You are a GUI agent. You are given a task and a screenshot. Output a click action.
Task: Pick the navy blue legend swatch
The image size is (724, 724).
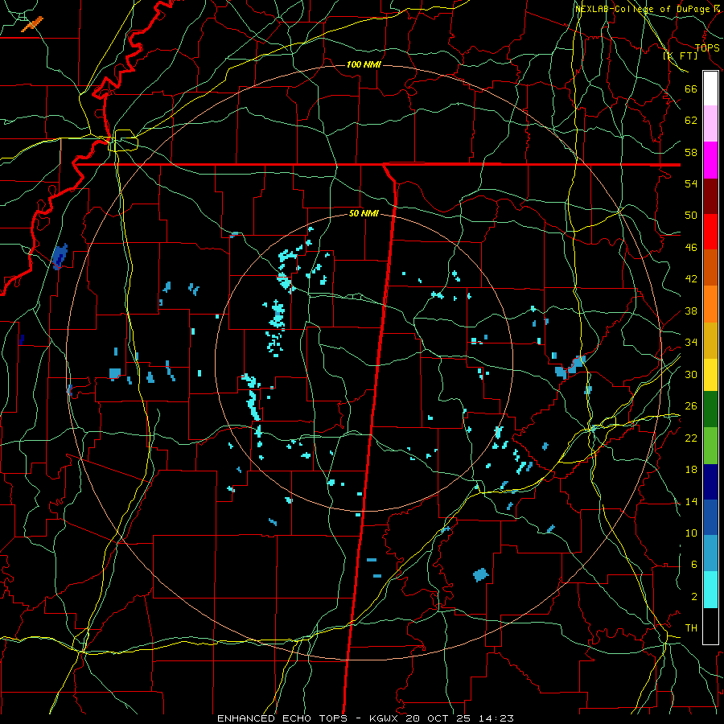click(x=710, y=482)
